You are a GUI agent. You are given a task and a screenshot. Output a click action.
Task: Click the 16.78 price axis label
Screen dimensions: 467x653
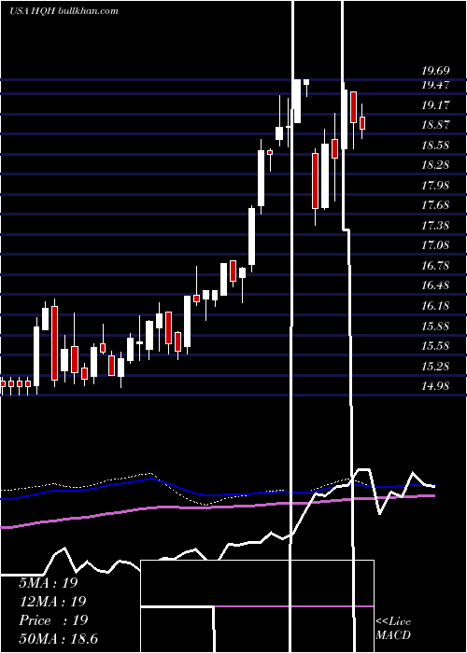point(436,266)
